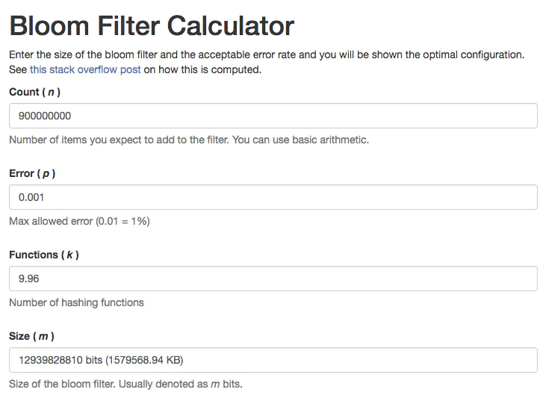Click the "on how this is computed" text
Viewport: 549px width, 404px height.
(x=202, y=70)
